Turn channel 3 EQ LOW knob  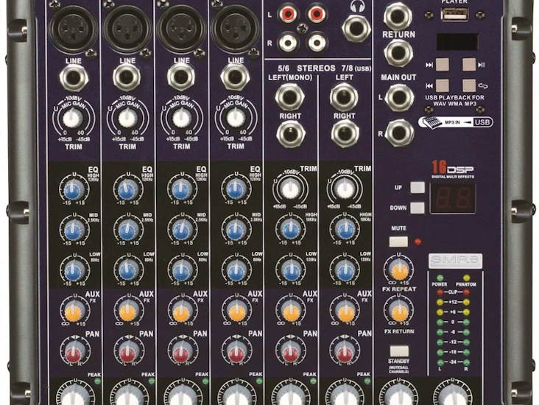coord(182,270)
